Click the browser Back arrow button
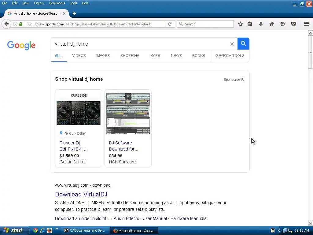This screenshot has width=313, height=235. click(6, 24)
